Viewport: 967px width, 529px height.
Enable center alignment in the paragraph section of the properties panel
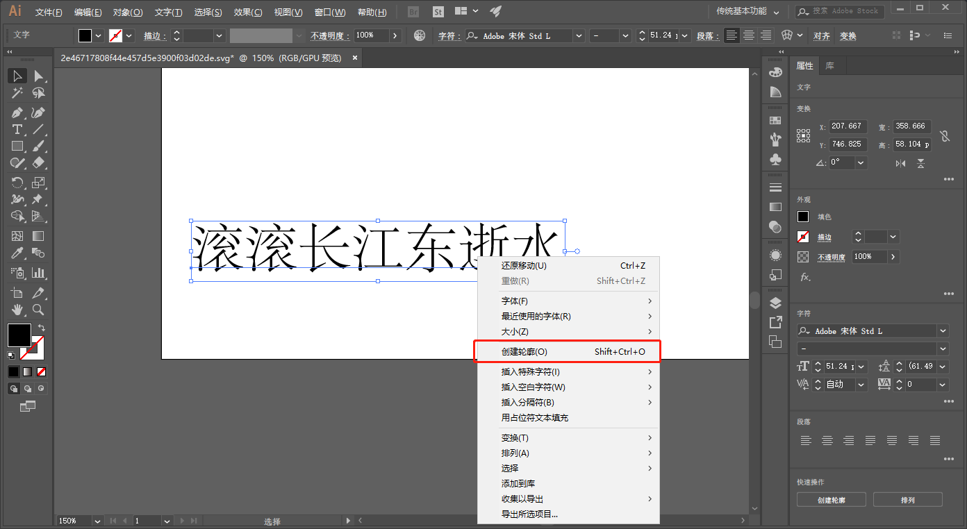pyautogui.click(x=827, y=441)
